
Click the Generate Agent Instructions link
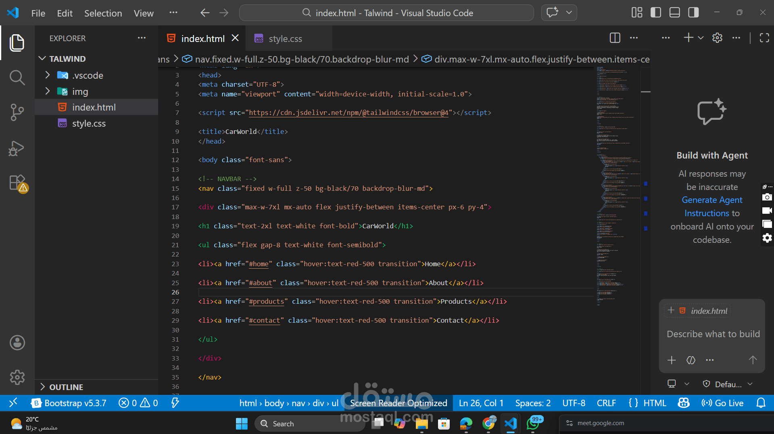[x=712, y=207]
